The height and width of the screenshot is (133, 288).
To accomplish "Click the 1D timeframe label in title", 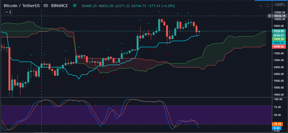I will [45, 6].
